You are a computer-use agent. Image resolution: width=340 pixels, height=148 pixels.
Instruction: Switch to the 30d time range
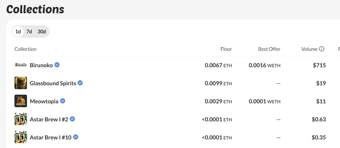click(x=42, y=32)
